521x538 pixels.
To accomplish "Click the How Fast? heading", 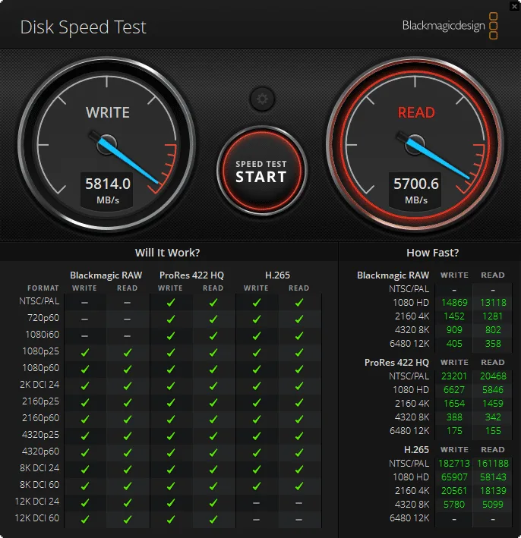I will click(x=432, y=253).
